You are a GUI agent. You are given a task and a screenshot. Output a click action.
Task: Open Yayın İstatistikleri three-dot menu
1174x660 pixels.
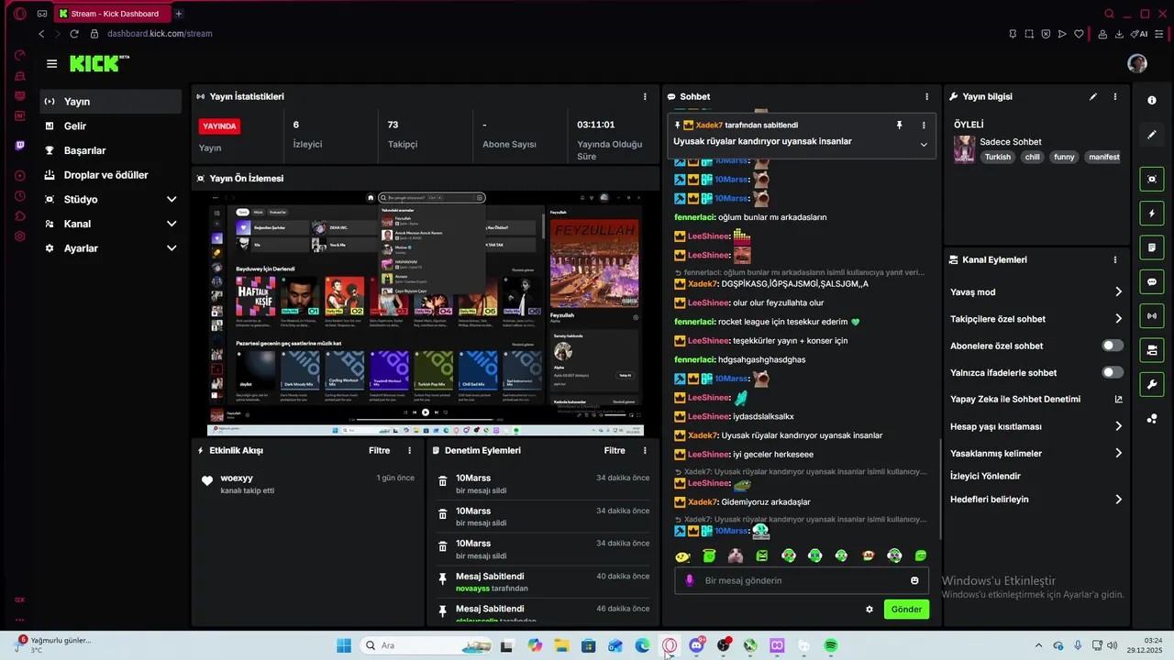pyautogui.click(x=645, y=96)
